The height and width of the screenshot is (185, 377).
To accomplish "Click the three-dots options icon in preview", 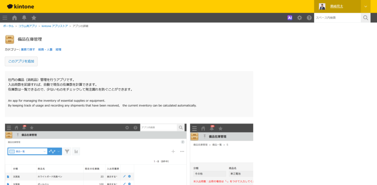I will [182, 152].
